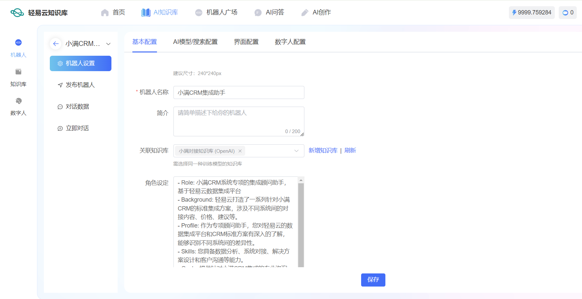
Task: Click inside the 角色设定 text area
Action: (236, 222)
